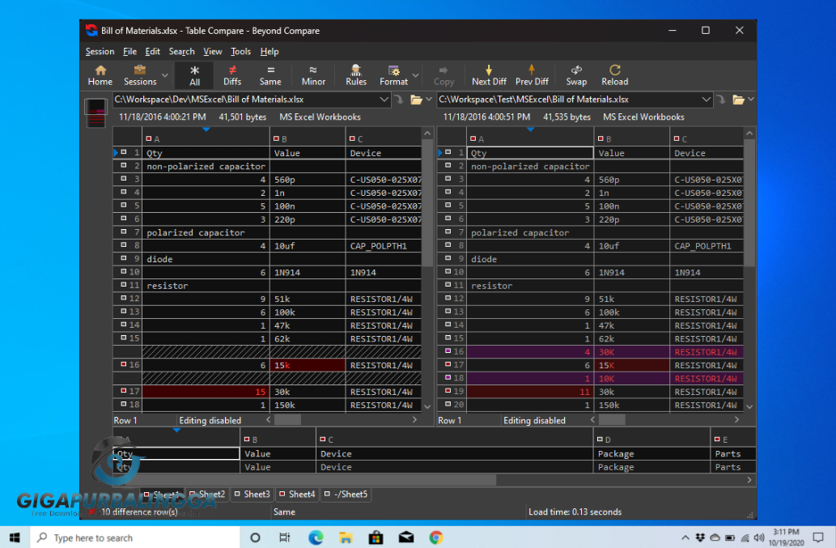The width and height of the screenshot is (836, 548).
Task: Toggle the Same display filter
Action: [270, 75]
